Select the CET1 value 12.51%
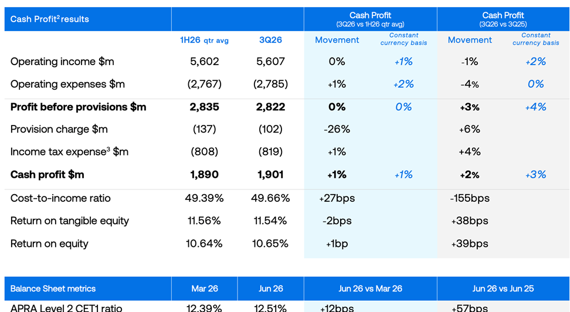This screenshot has width=570, height=312. [270, 308]
